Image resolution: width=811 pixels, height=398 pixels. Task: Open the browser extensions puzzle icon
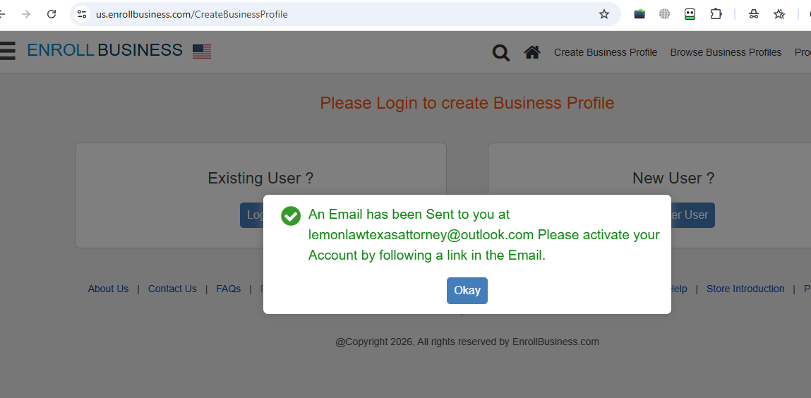716,14
